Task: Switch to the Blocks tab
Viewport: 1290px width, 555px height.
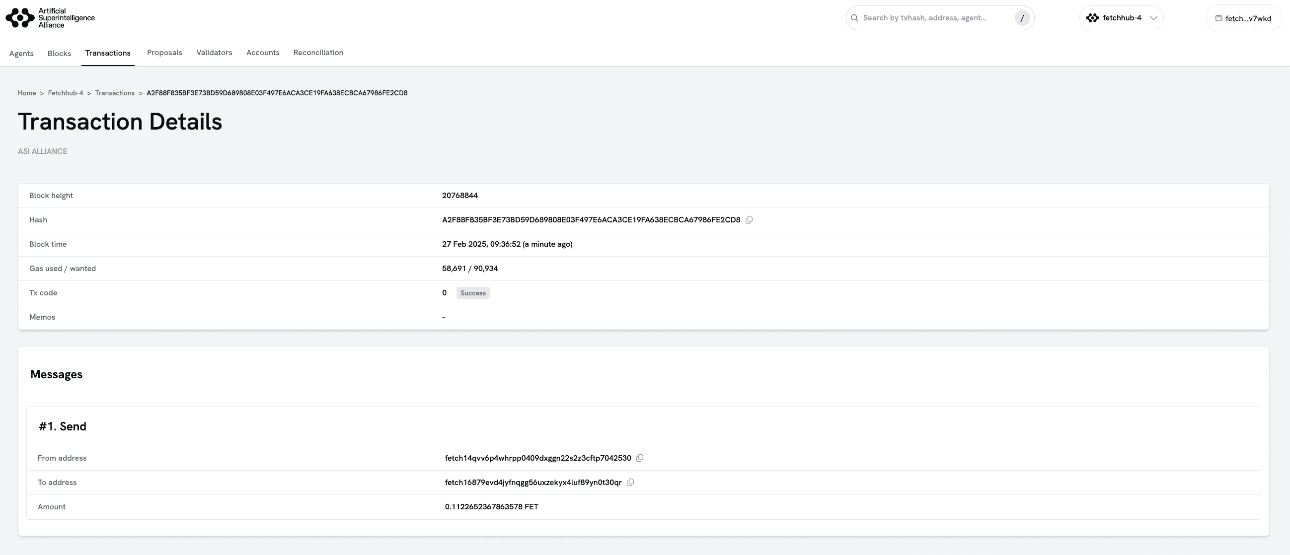Action: click(59, 54)
